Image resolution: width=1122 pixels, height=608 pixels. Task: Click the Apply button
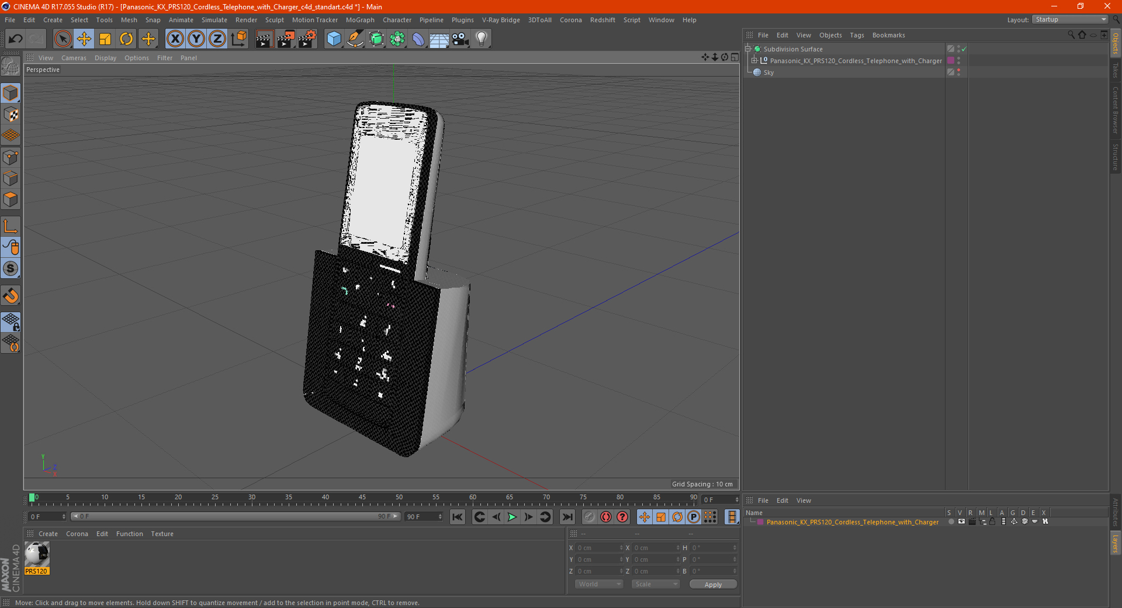click(x=713, y=584)
